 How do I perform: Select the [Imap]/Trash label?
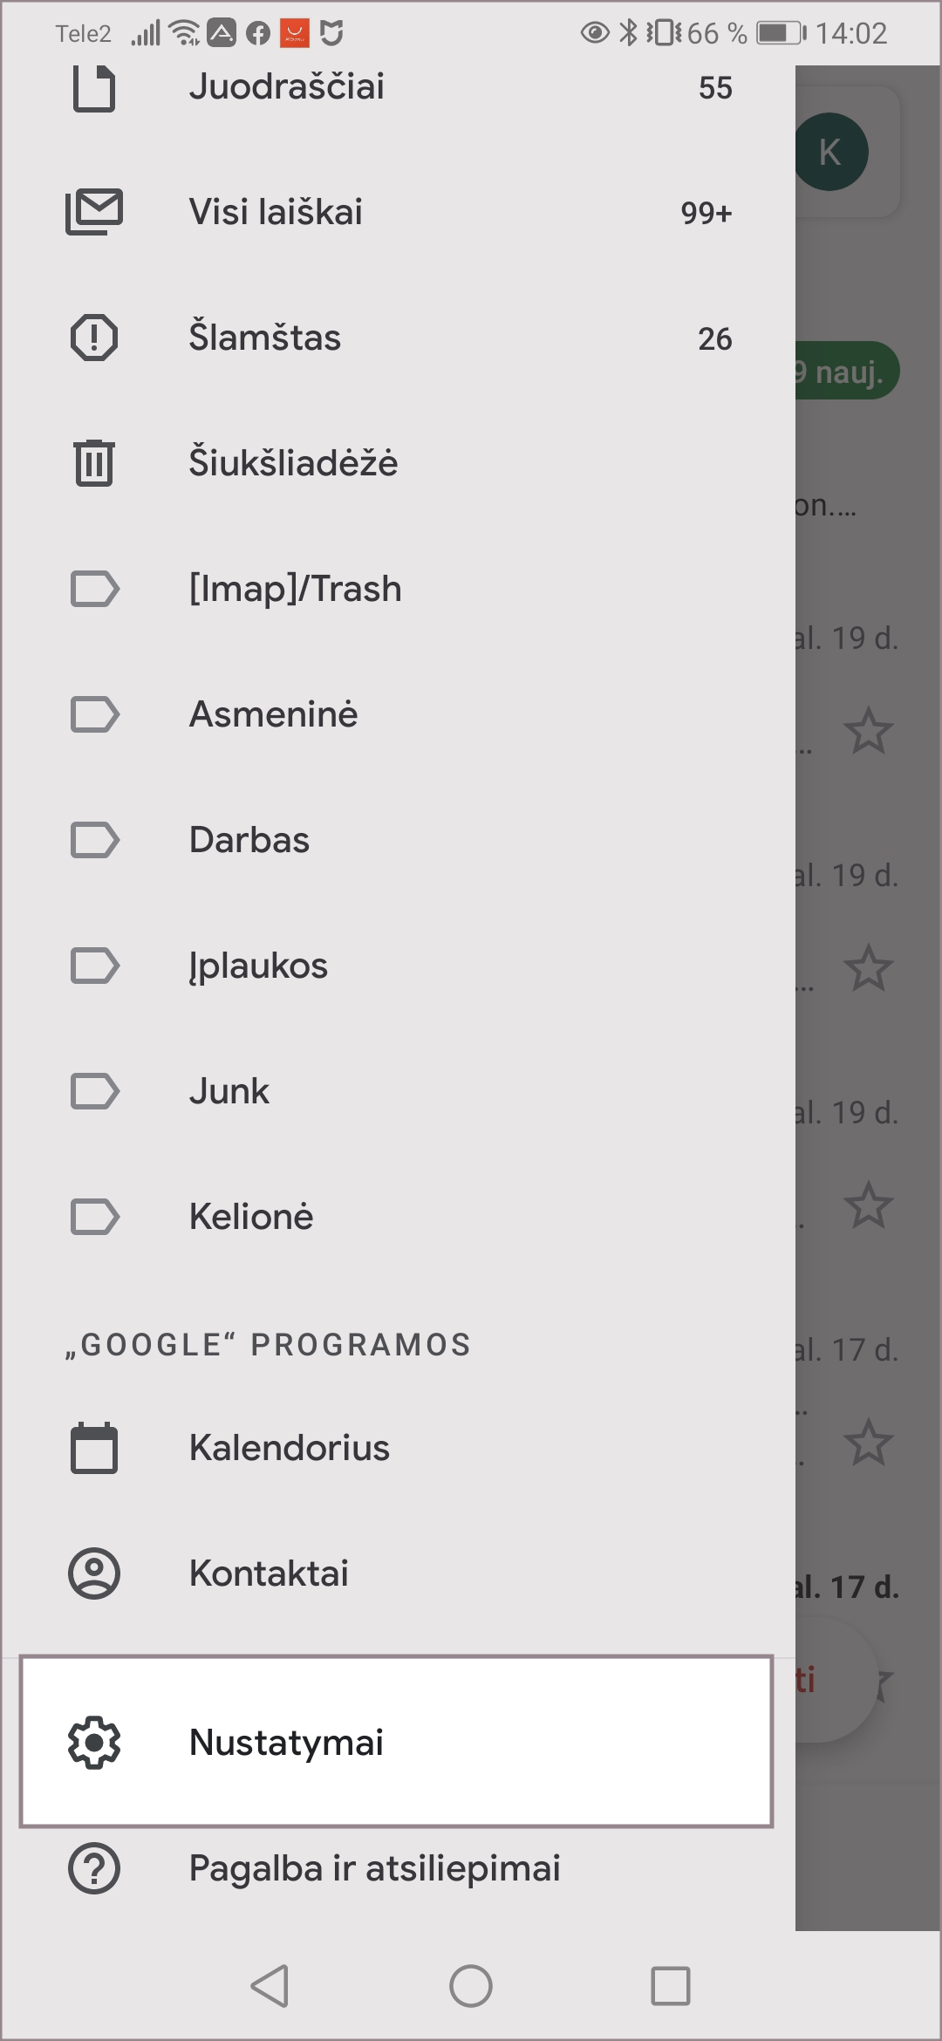(295, 589)
